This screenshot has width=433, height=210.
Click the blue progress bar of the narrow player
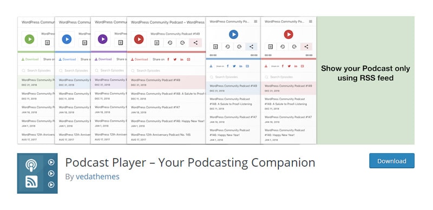tap(233, 58)
